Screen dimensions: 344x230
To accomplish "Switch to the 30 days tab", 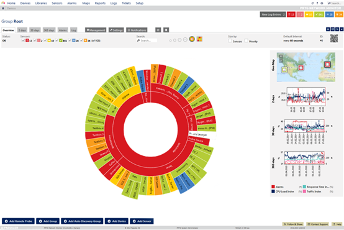I will coord(35,30).
